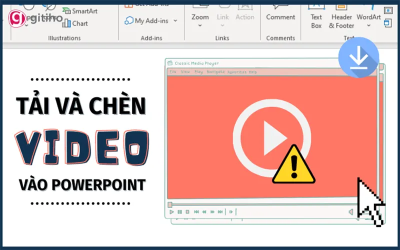
Task: Click the Illustrations group label
Action: click(64, 38)
